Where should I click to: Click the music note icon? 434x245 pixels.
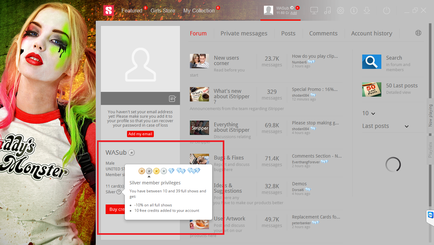click(x=327, y=11)
